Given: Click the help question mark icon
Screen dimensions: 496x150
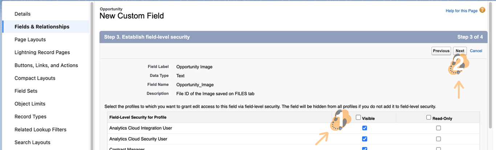Looking at the screenshot, I should 482,10.
